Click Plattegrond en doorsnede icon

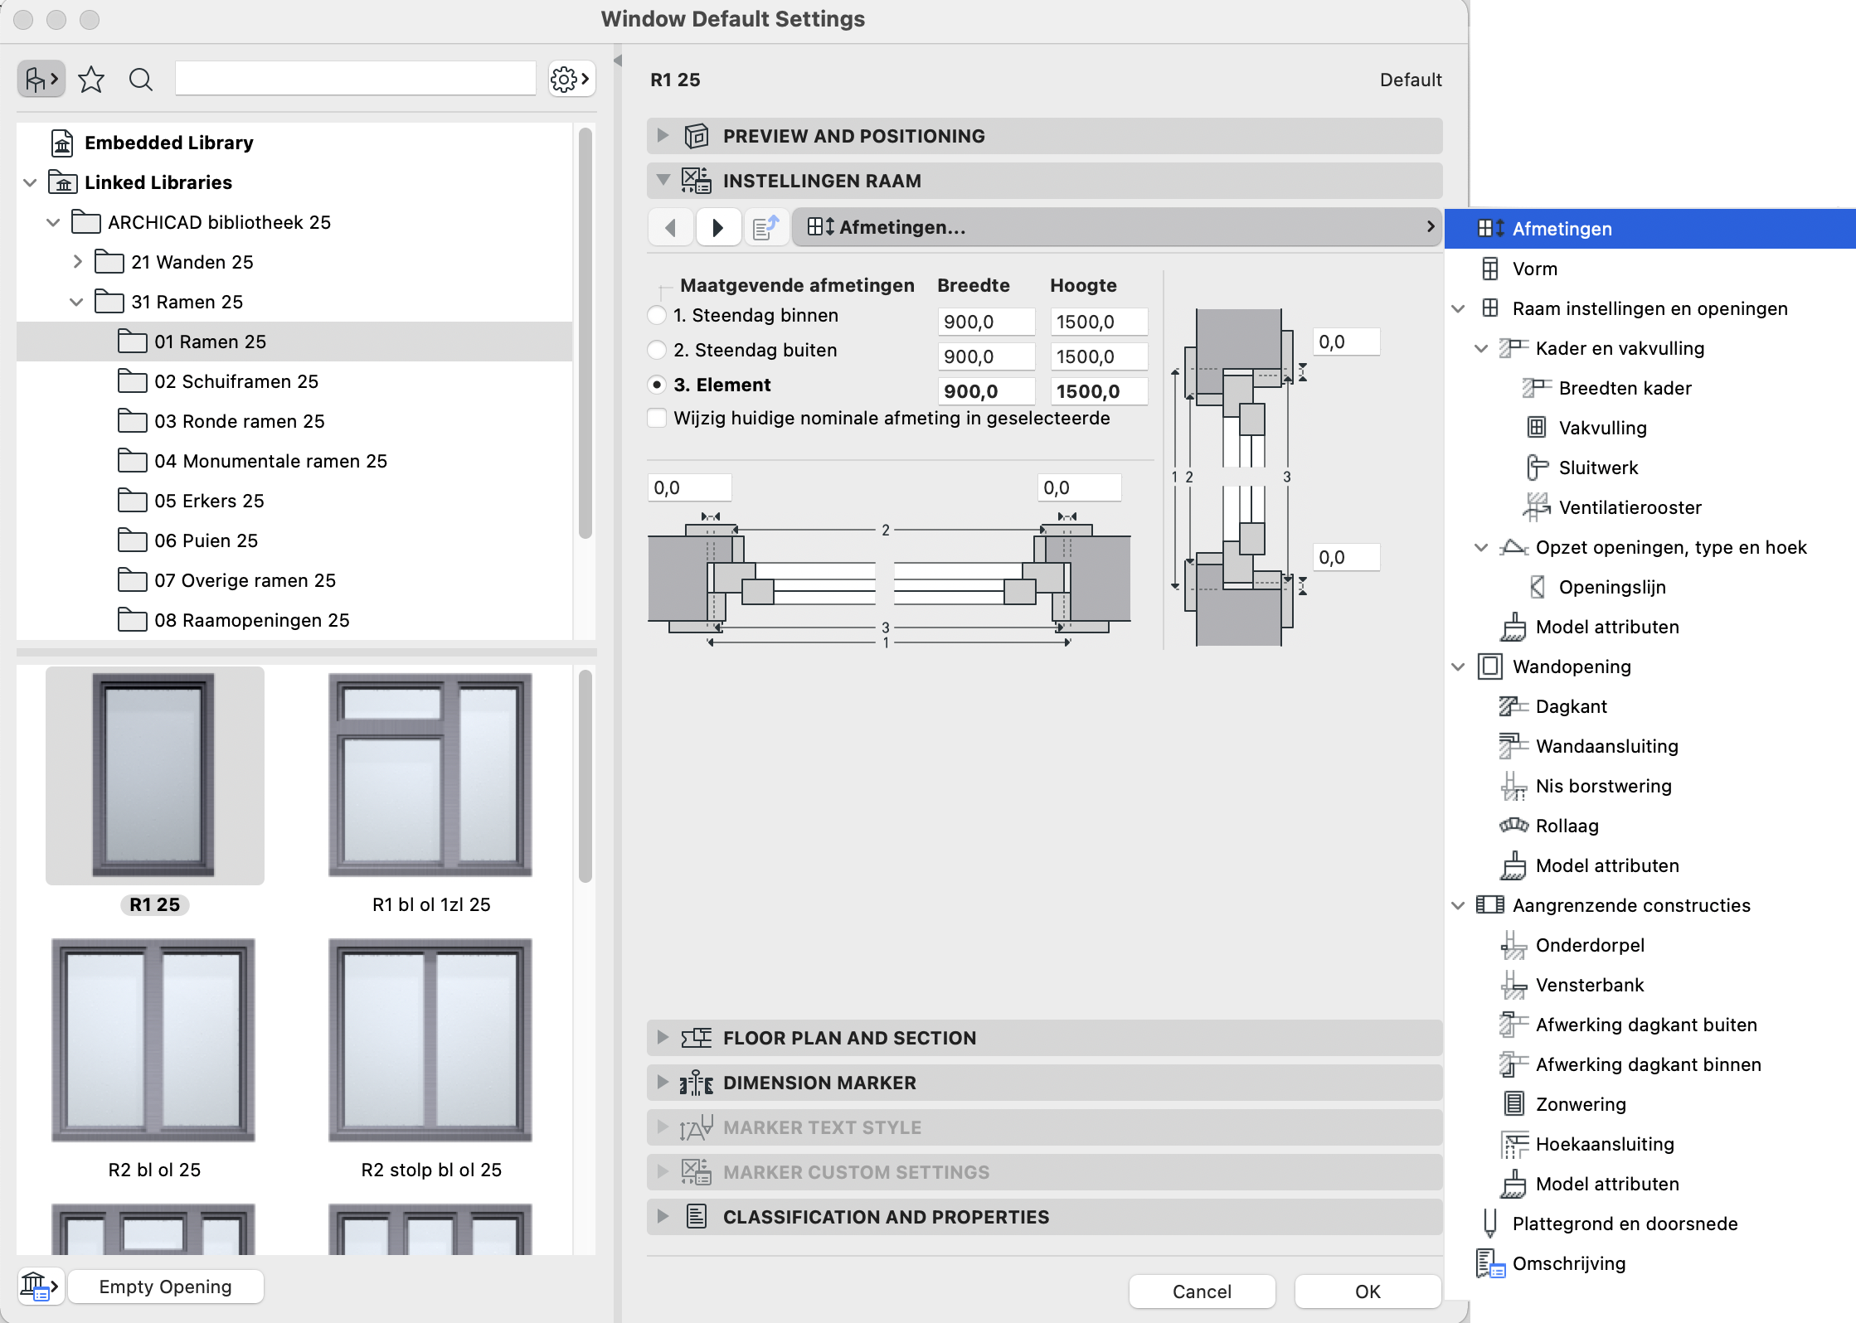click(x=1490, y=1224)
